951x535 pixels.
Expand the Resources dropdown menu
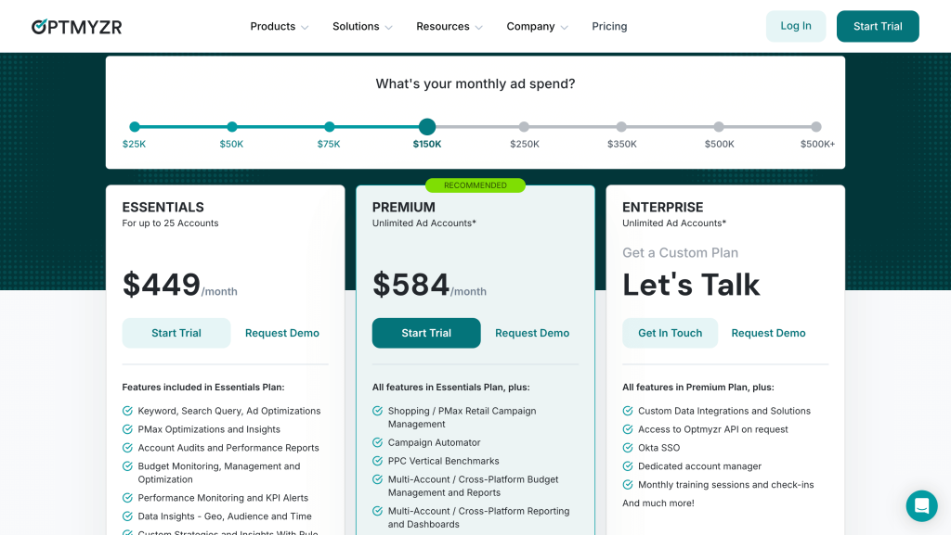pyautogui.click(x=443, y=26)
